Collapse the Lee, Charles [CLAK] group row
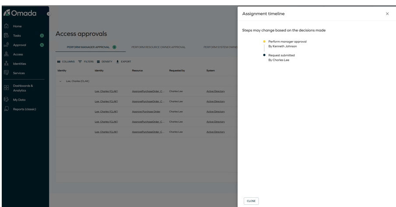The image size is (396, 207). coord(60,81)
